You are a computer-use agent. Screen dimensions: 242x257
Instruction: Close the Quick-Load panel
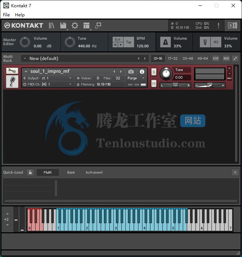235,173
